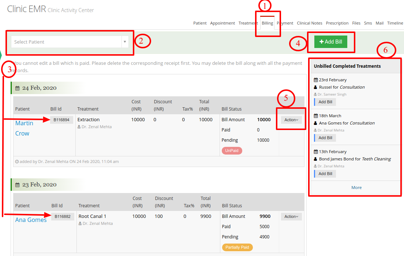This screenshot has height=256, width=404.
Task: Open the Appointment tab
Action: pos(222,23)
